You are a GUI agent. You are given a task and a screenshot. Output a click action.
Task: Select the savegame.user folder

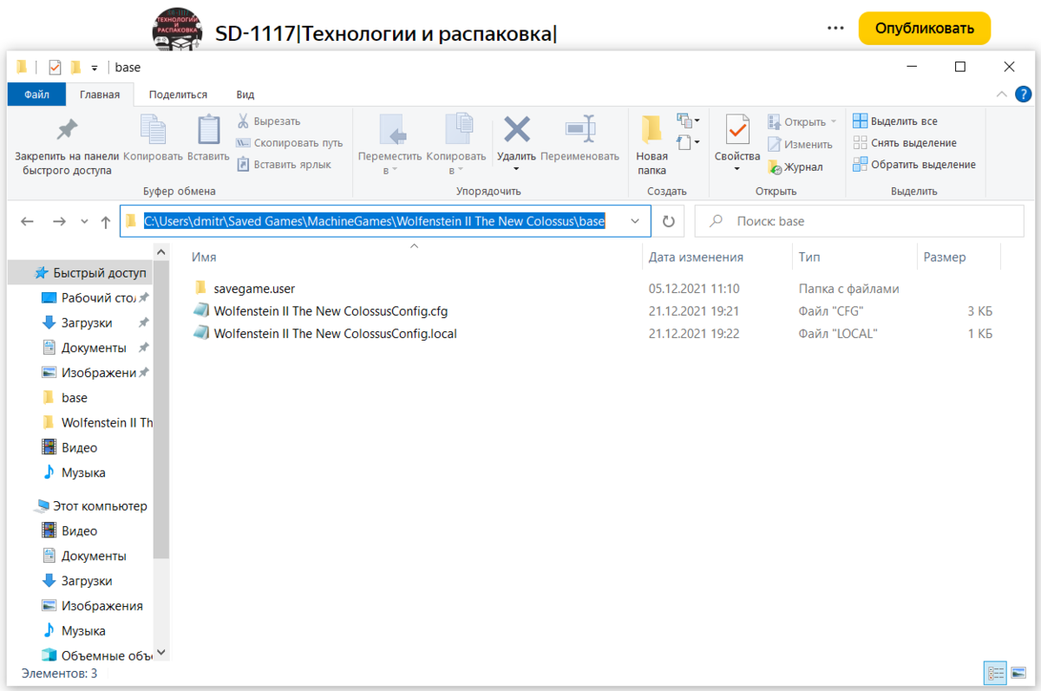point(255,288)
